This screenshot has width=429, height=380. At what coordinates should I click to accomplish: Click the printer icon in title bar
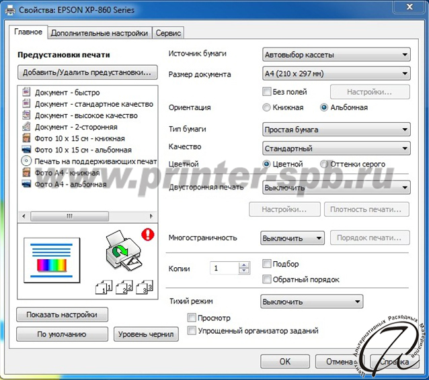10,10
